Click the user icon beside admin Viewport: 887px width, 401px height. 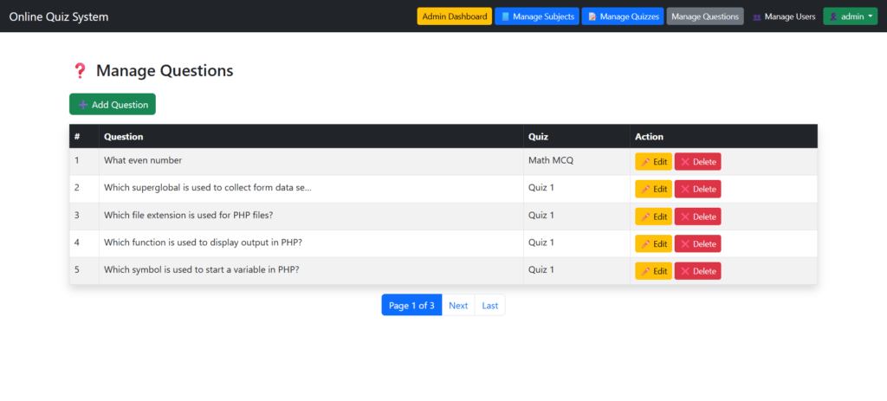(x=833, y=17)
